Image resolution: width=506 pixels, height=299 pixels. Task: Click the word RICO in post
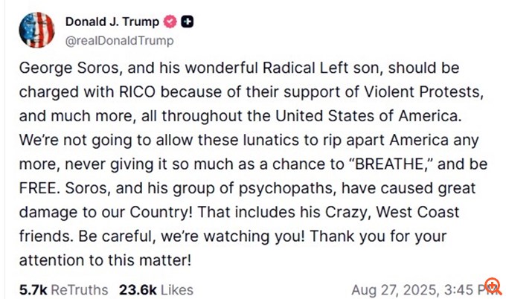tap(138, 92)
